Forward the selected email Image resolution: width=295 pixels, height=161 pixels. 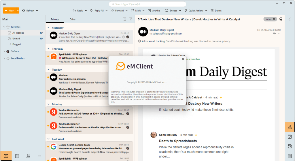pyautogui.click(x=117, y=11)
